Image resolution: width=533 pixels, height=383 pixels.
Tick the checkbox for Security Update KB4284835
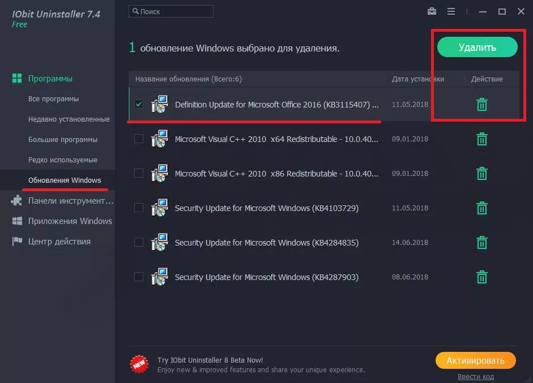[139, 242]
